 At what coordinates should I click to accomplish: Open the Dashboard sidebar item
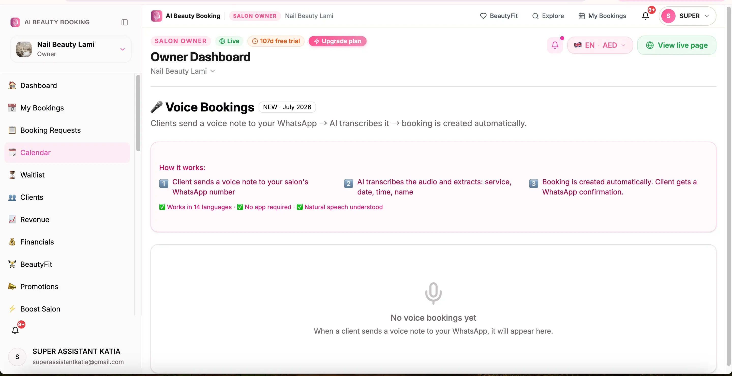67,85
